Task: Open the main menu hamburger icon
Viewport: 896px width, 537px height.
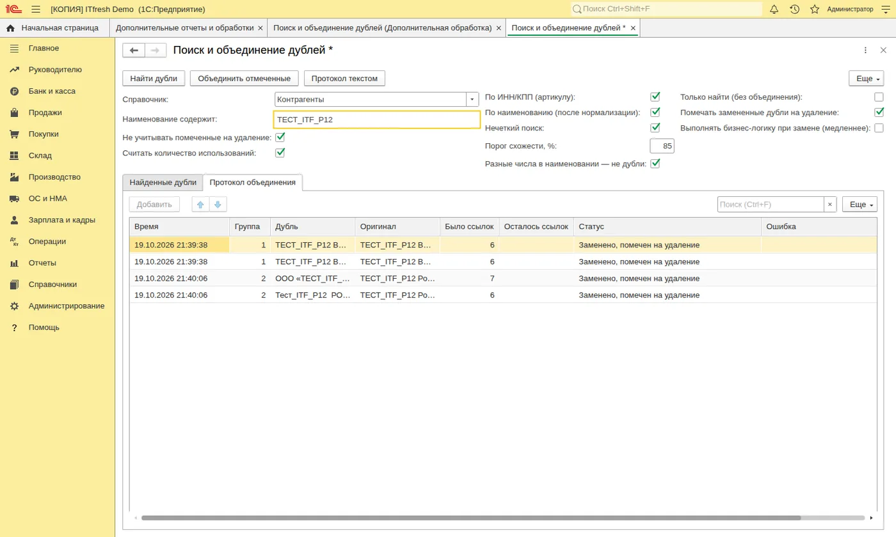Action: 35,9
